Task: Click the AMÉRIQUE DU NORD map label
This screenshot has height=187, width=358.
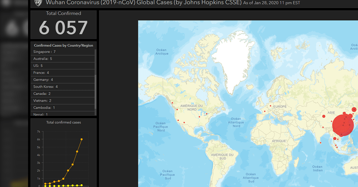Action: [x=192, y=107]
